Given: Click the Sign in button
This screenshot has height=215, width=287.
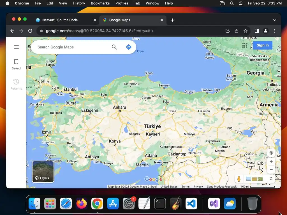Looking at the screenshot, I should pyautogui.click(x=262, y=45).
